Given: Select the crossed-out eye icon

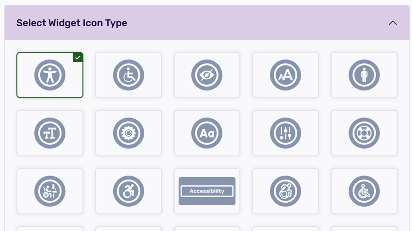Looking at the screenshot, I should (207, 75).
